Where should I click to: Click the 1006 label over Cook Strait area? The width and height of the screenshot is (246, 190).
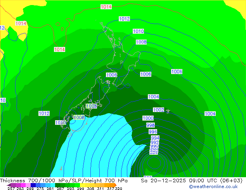111,75
